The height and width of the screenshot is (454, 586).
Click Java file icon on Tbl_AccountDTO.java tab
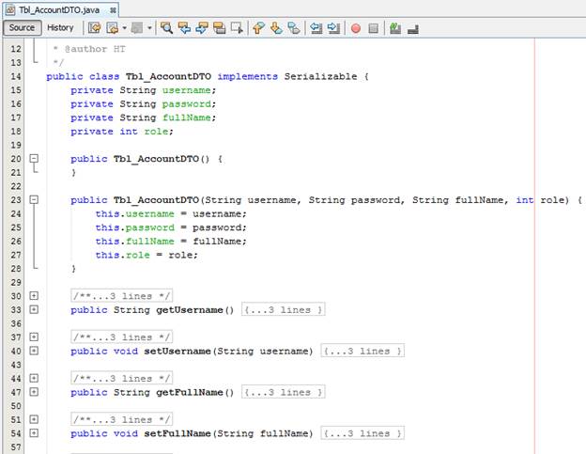coord(10,9)
